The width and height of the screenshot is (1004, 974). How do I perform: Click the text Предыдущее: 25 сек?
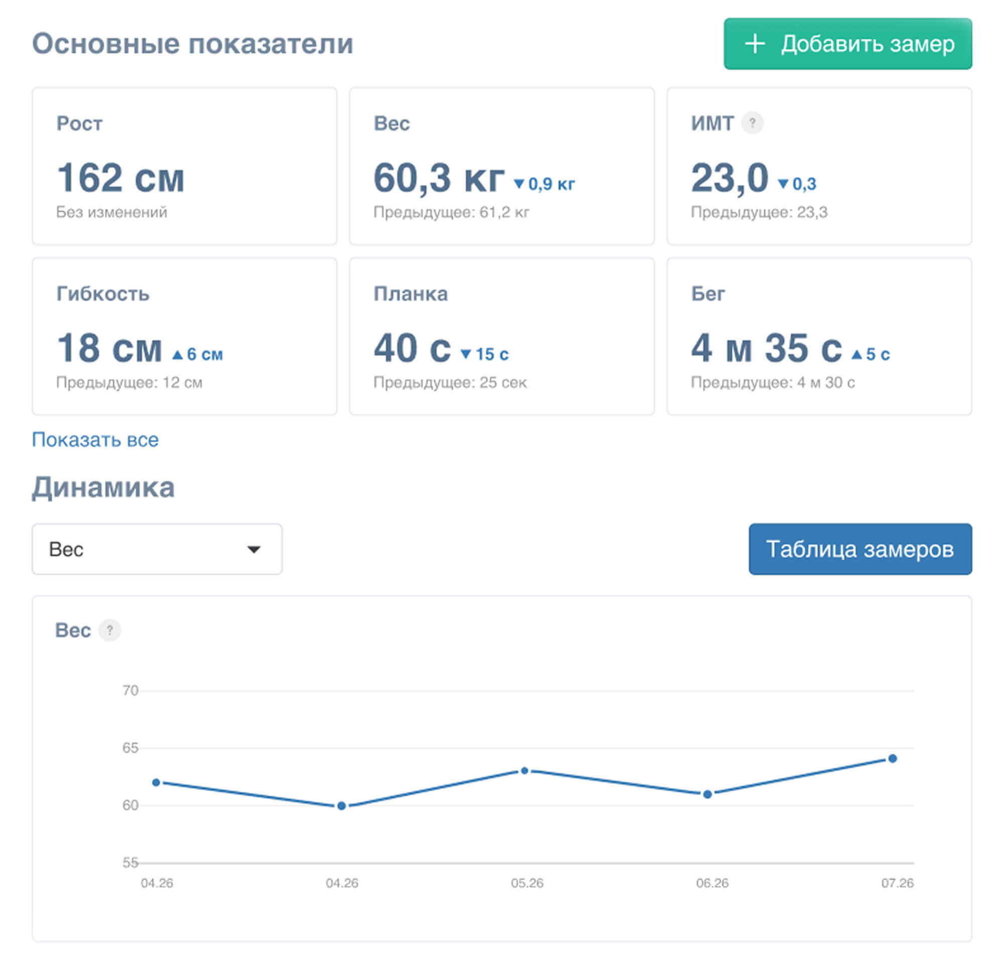coord(450,382)
